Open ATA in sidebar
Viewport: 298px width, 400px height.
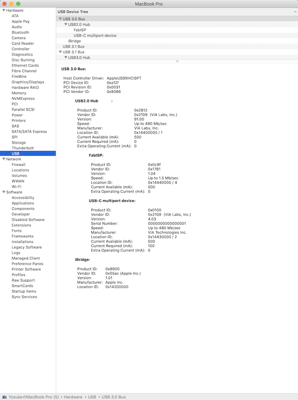[x=15, y=16]
